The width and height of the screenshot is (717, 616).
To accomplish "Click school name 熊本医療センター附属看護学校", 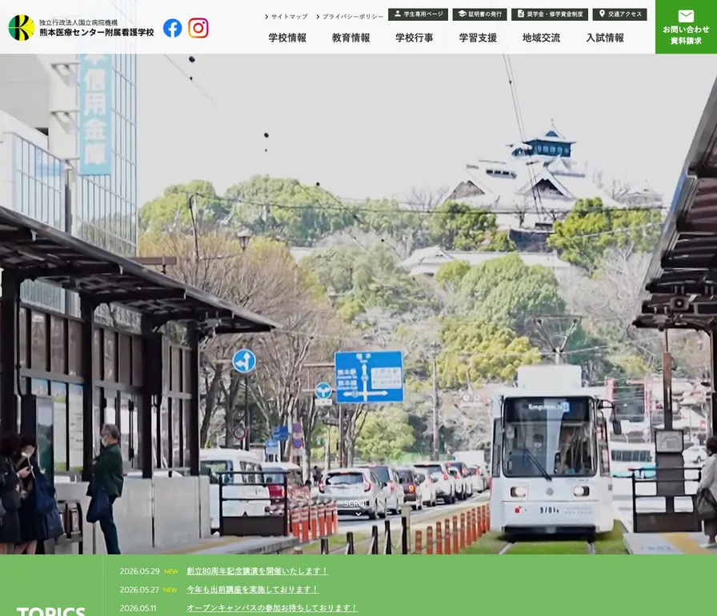I will pyautogui.click(x=97, y=33).
